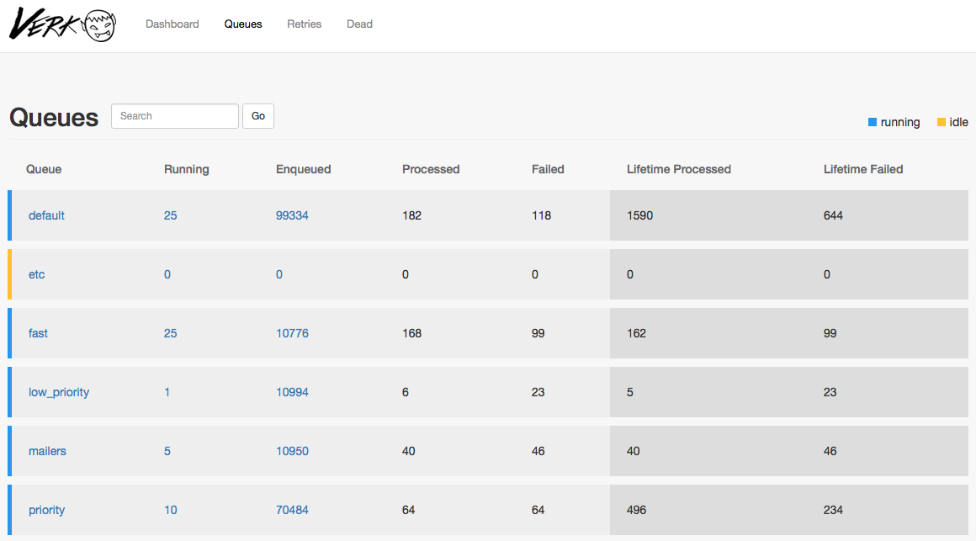View the 10776 enqueued fast jobs
This screenshot has width=976, height=541.
(293, 333)
